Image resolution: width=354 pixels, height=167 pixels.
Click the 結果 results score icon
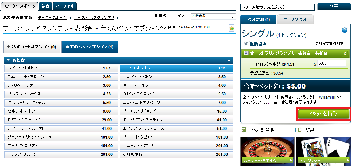tap(298, 130)
